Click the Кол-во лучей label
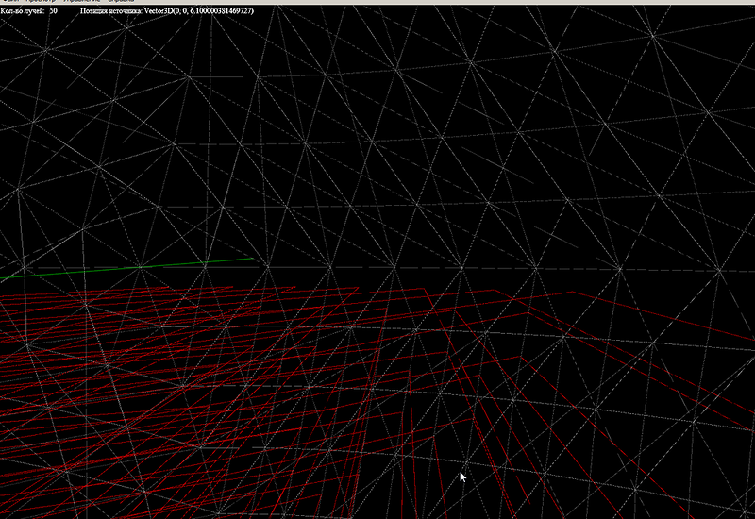755x519 pixels. (x=21, y=11)
